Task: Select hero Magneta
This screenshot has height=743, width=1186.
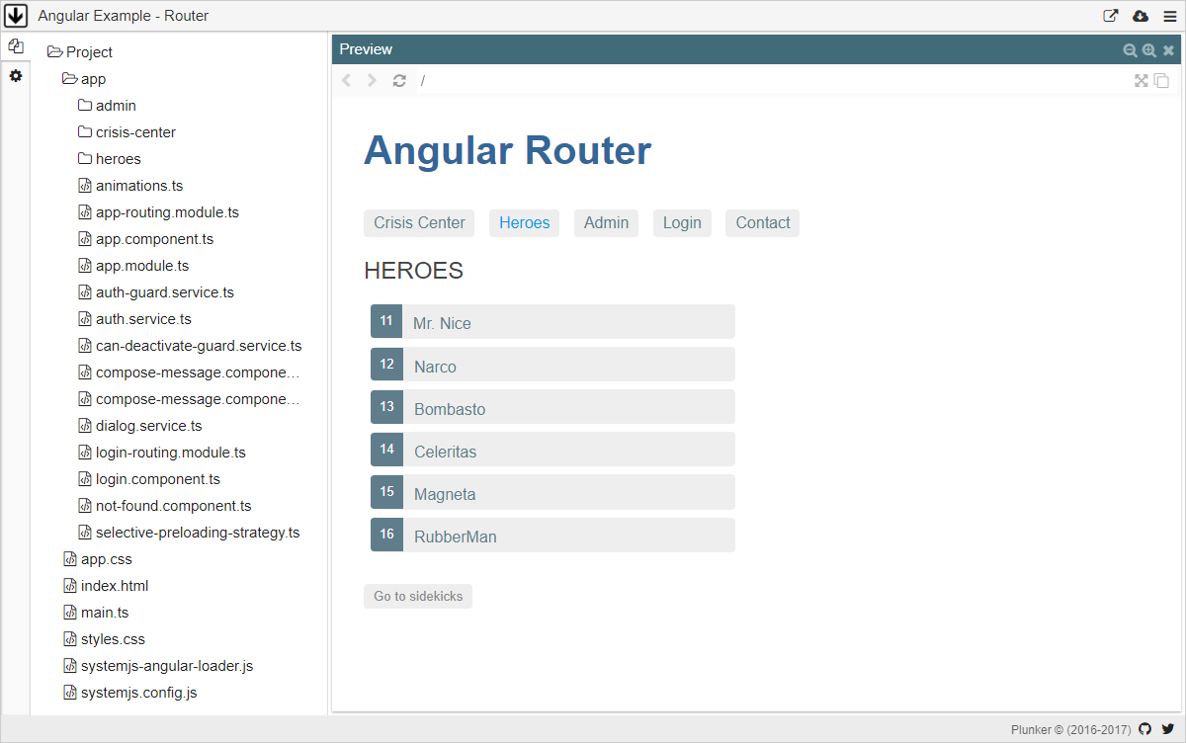Action: (552, 492)
